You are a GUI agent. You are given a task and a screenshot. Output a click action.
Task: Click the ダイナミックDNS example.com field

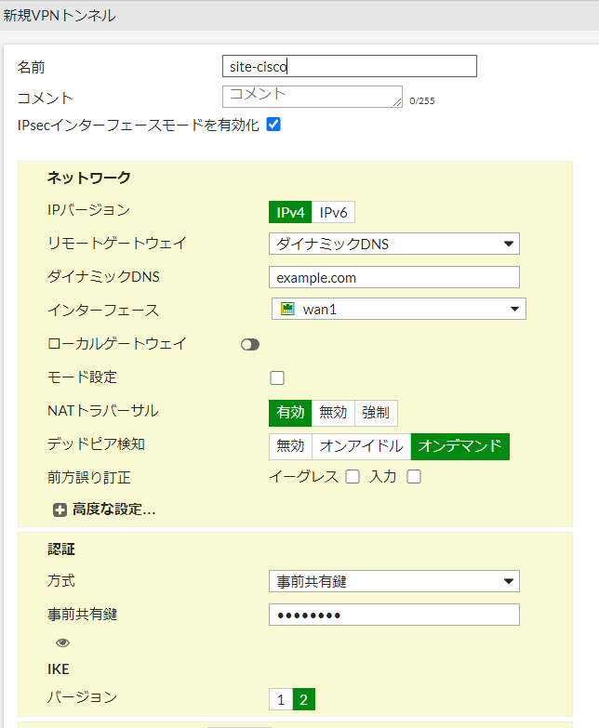click(x=394, y=277)
